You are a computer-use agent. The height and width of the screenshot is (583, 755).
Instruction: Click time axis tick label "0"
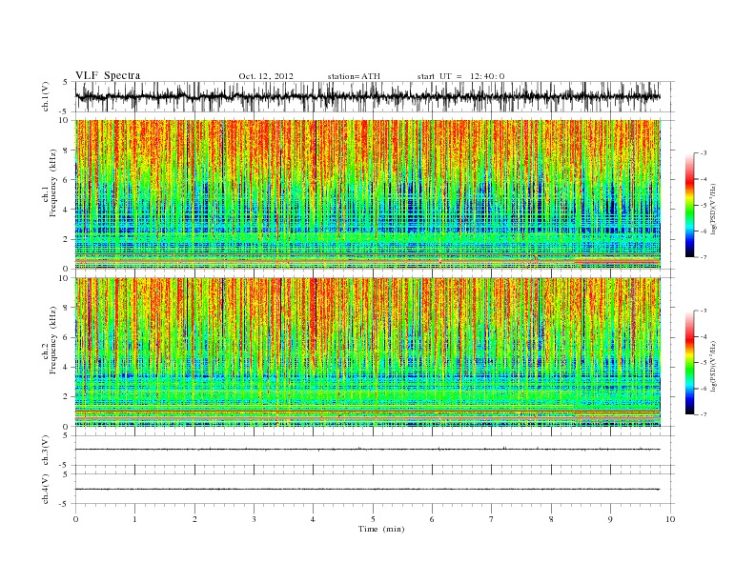(x=75, y=519)
